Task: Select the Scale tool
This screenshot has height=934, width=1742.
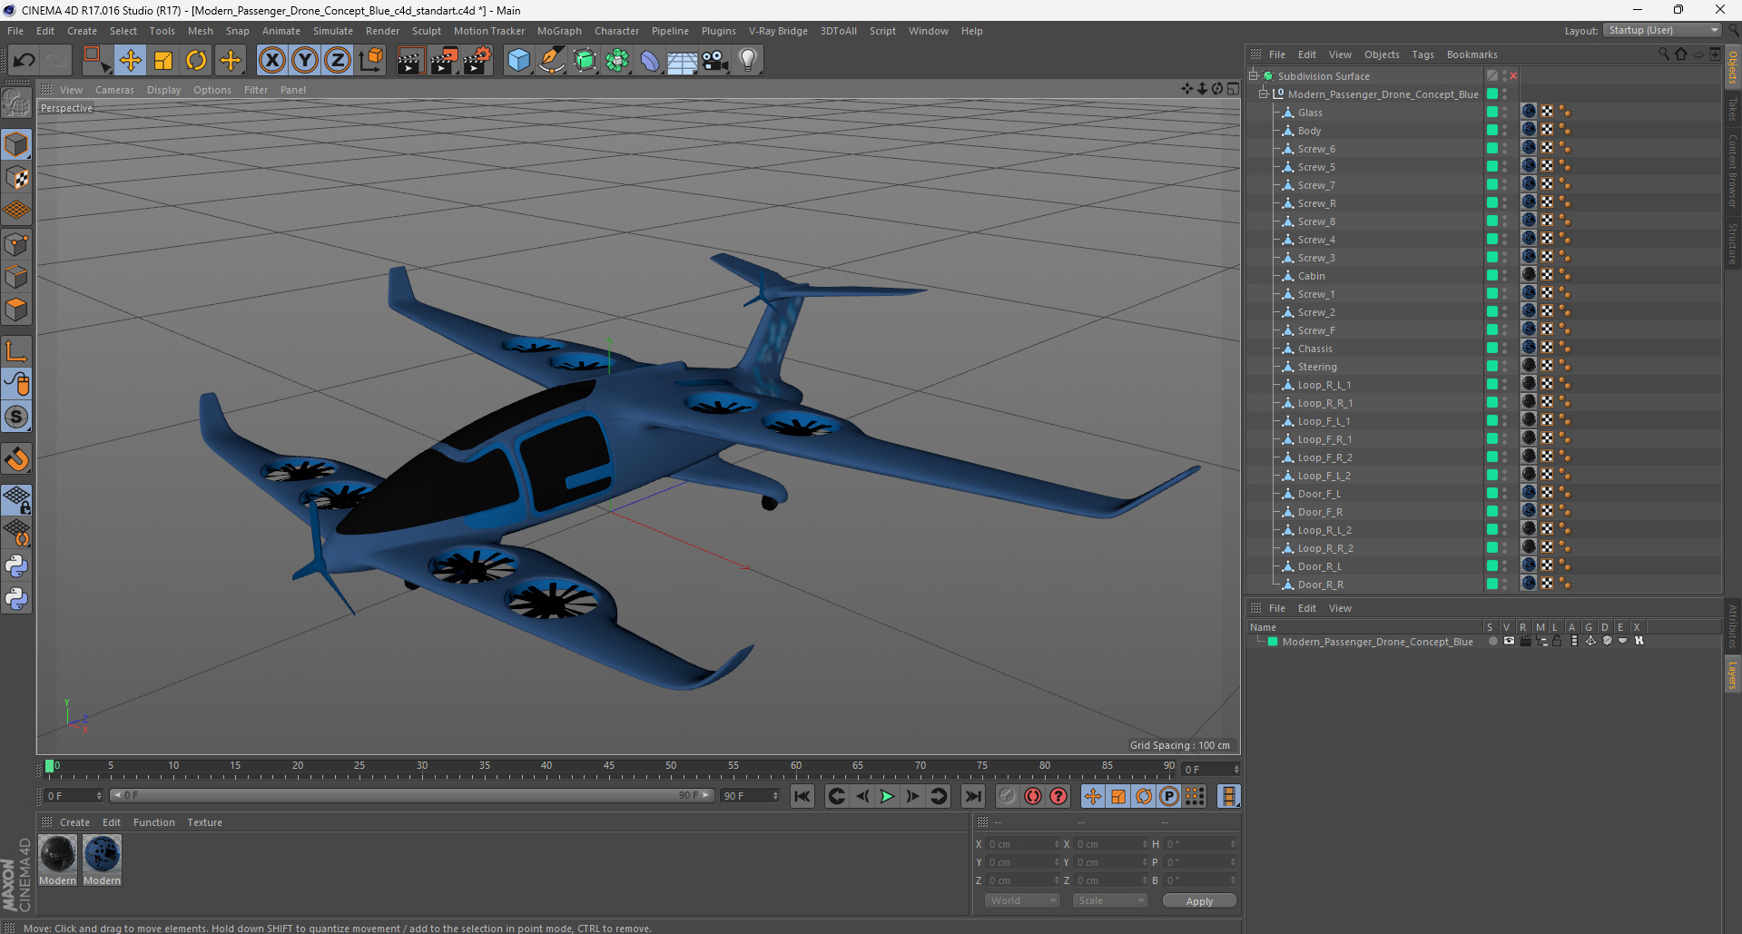Action: pyautogui.click(x=163, y=61)
